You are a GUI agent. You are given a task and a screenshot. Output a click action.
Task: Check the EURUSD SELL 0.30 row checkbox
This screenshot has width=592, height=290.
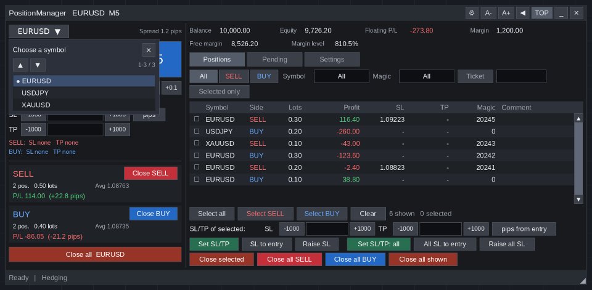pyautogui.click(x=197, y=119)
